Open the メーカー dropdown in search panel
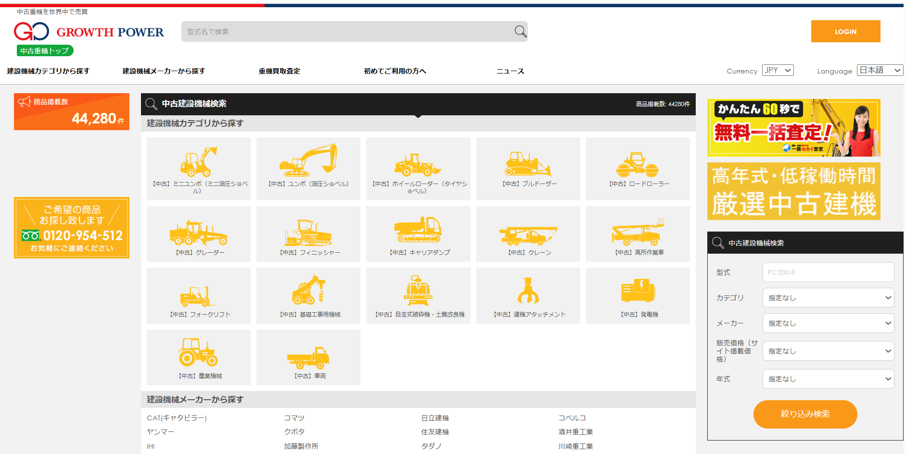The height and width of the screenshot is (454, 906). [x=828, y=323]
